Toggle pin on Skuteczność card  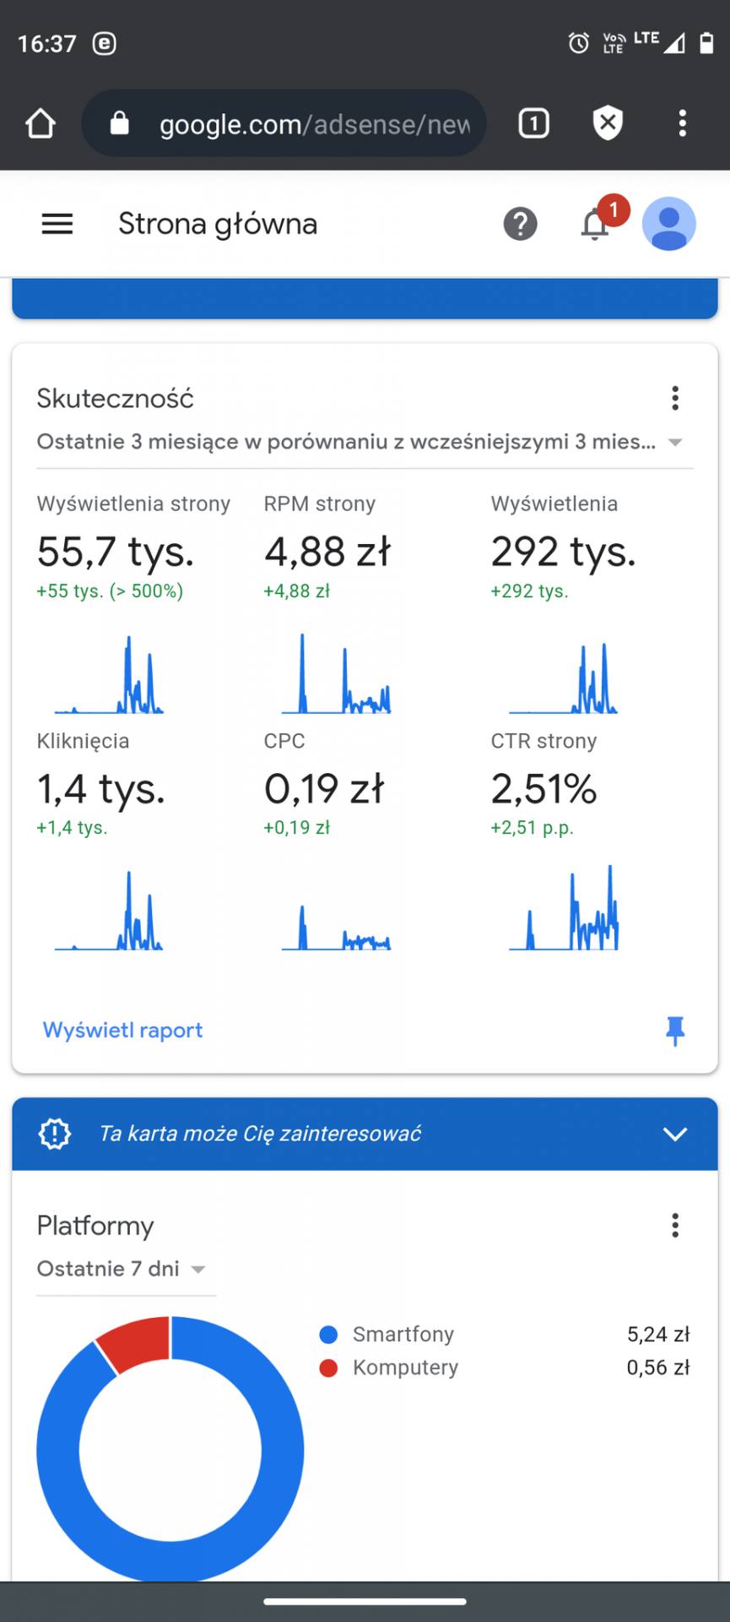click(x=675, y=1031)
